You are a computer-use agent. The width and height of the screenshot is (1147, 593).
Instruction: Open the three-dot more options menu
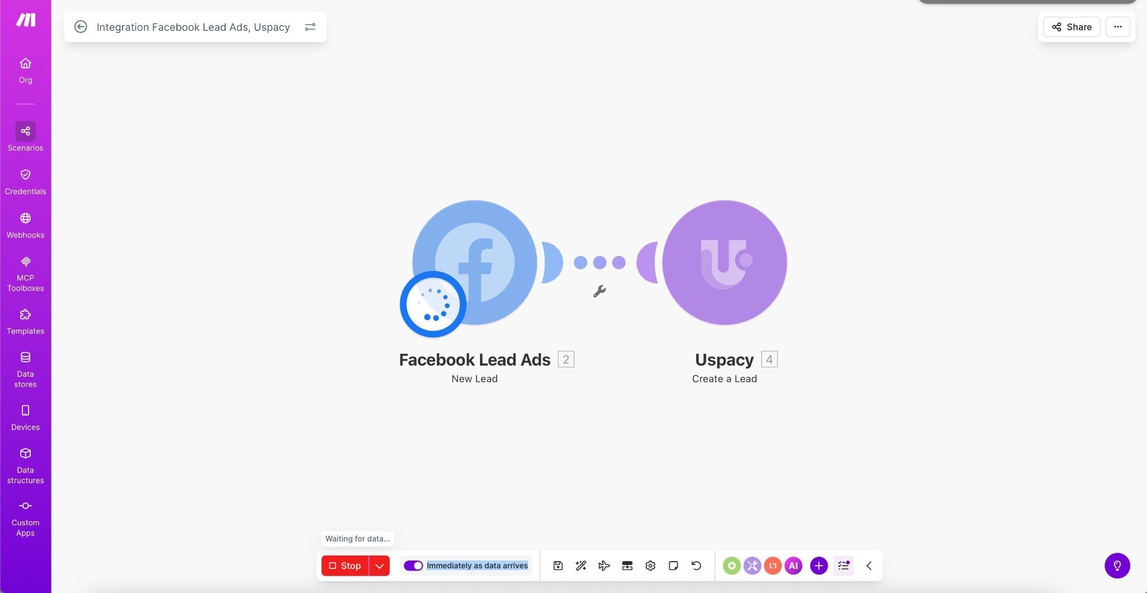[x=1117, y=27]
